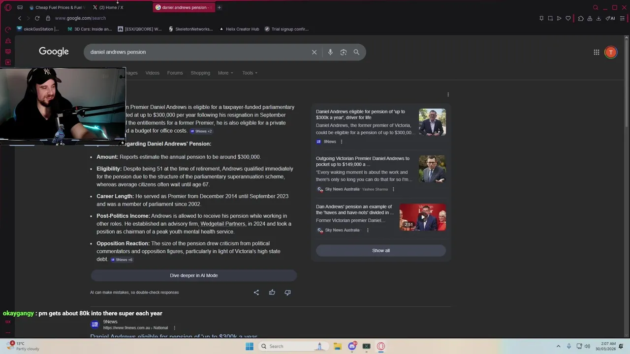Open the GX Corner gamepad icon
The height and width of the screenshot is (354, 630).
click(x=20, y=7)
